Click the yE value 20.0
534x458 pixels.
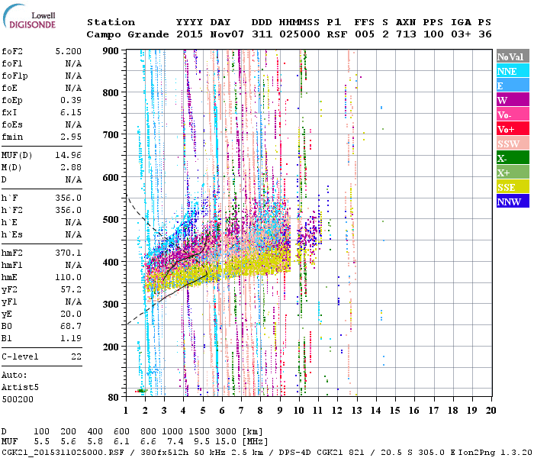71,314
